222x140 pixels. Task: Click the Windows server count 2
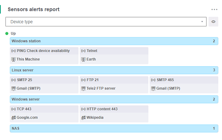[x=214, y=99]
